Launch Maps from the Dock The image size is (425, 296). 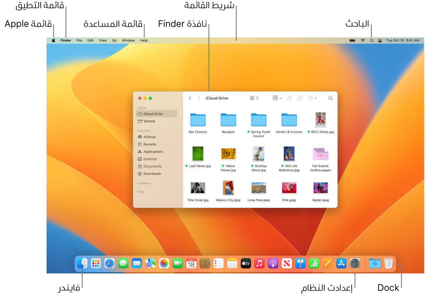[150, 263]
